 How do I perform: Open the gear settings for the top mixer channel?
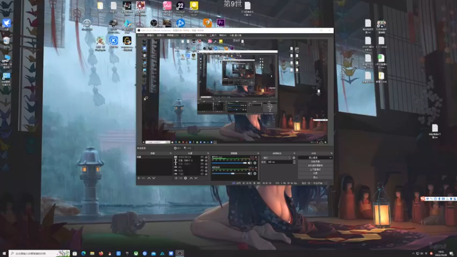pyautogui.click(x=255, y=163)
